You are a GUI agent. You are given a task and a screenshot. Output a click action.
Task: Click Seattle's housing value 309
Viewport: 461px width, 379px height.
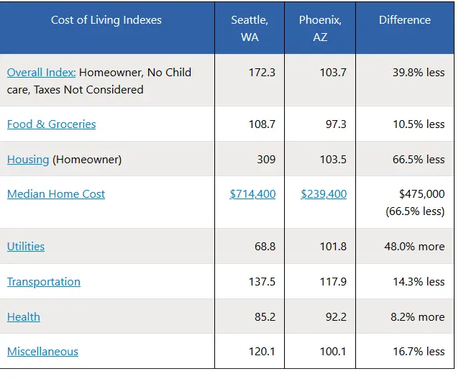pyautogui.click(x=266, y=160)
